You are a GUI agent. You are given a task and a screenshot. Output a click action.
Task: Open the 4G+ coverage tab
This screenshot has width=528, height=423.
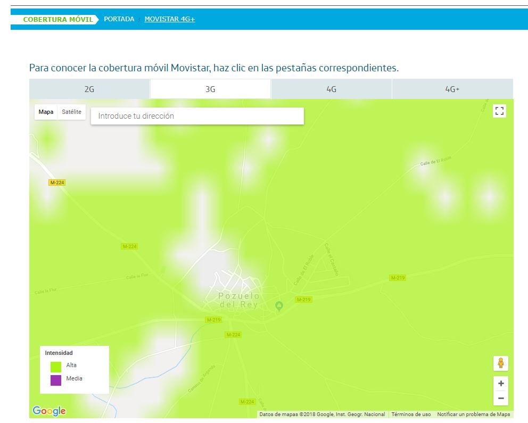tap(452, 89)
